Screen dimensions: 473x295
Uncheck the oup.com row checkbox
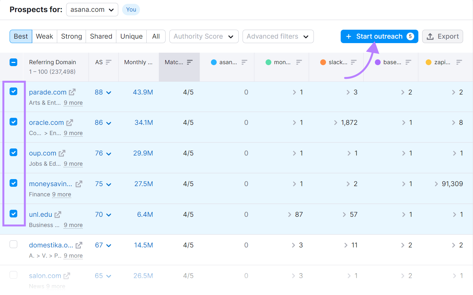13,152
